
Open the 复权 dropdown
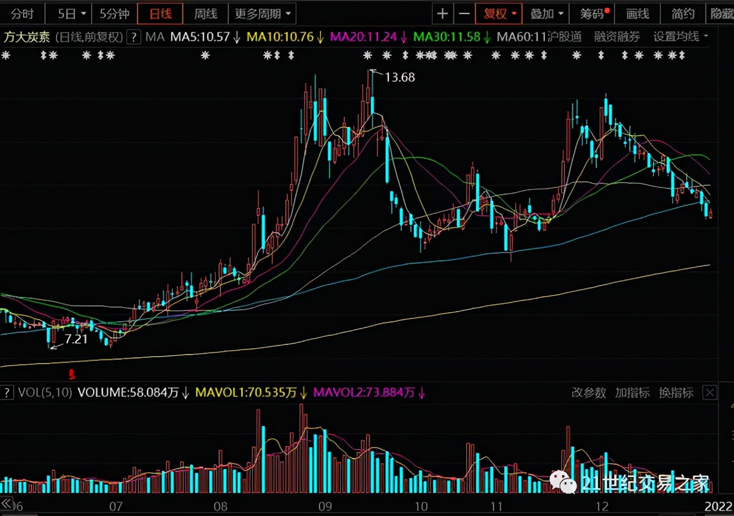[x=499, y=14]
